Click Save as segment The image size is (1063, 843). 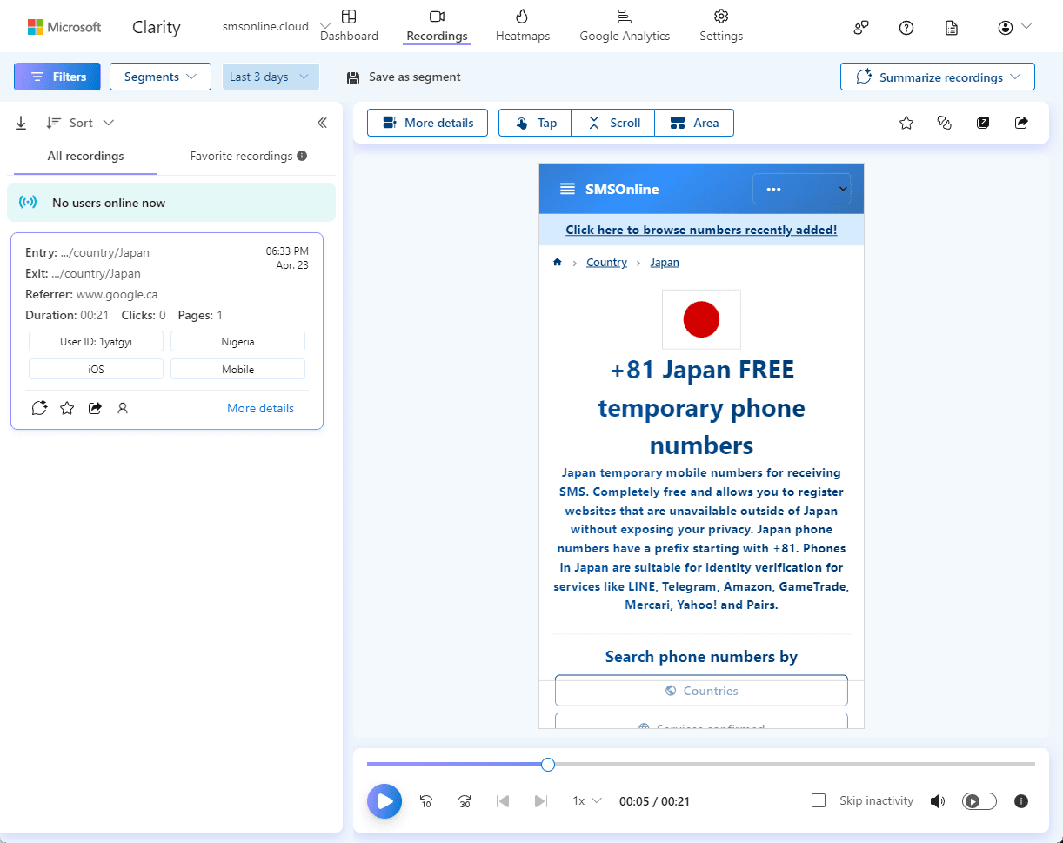point(404,77)
